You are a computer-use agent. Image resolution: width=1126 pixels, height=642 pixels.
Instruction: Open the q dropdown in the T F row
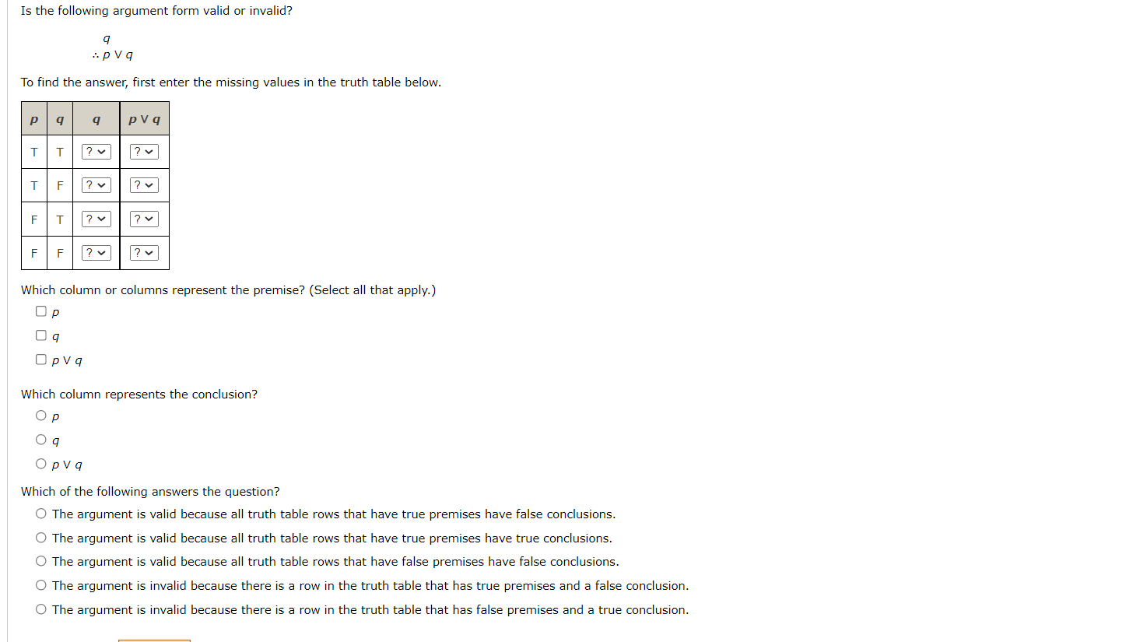tap(96, 184)
